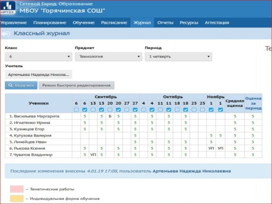Select student 4. Кутузова Валерия

[x=30, y=136]
